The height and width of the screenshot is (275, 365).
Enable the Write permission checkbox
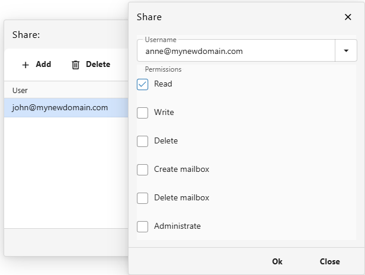point(142,113)
